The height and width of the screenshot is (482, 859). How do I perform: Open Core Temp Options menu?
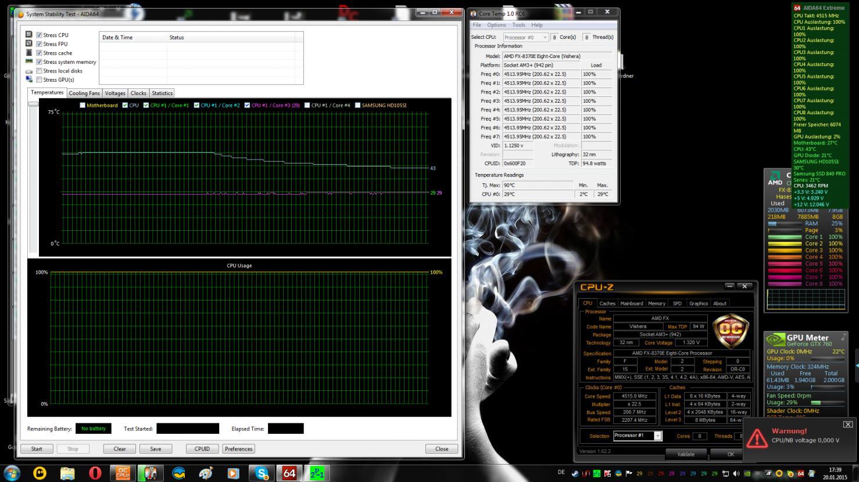[496, 25]
